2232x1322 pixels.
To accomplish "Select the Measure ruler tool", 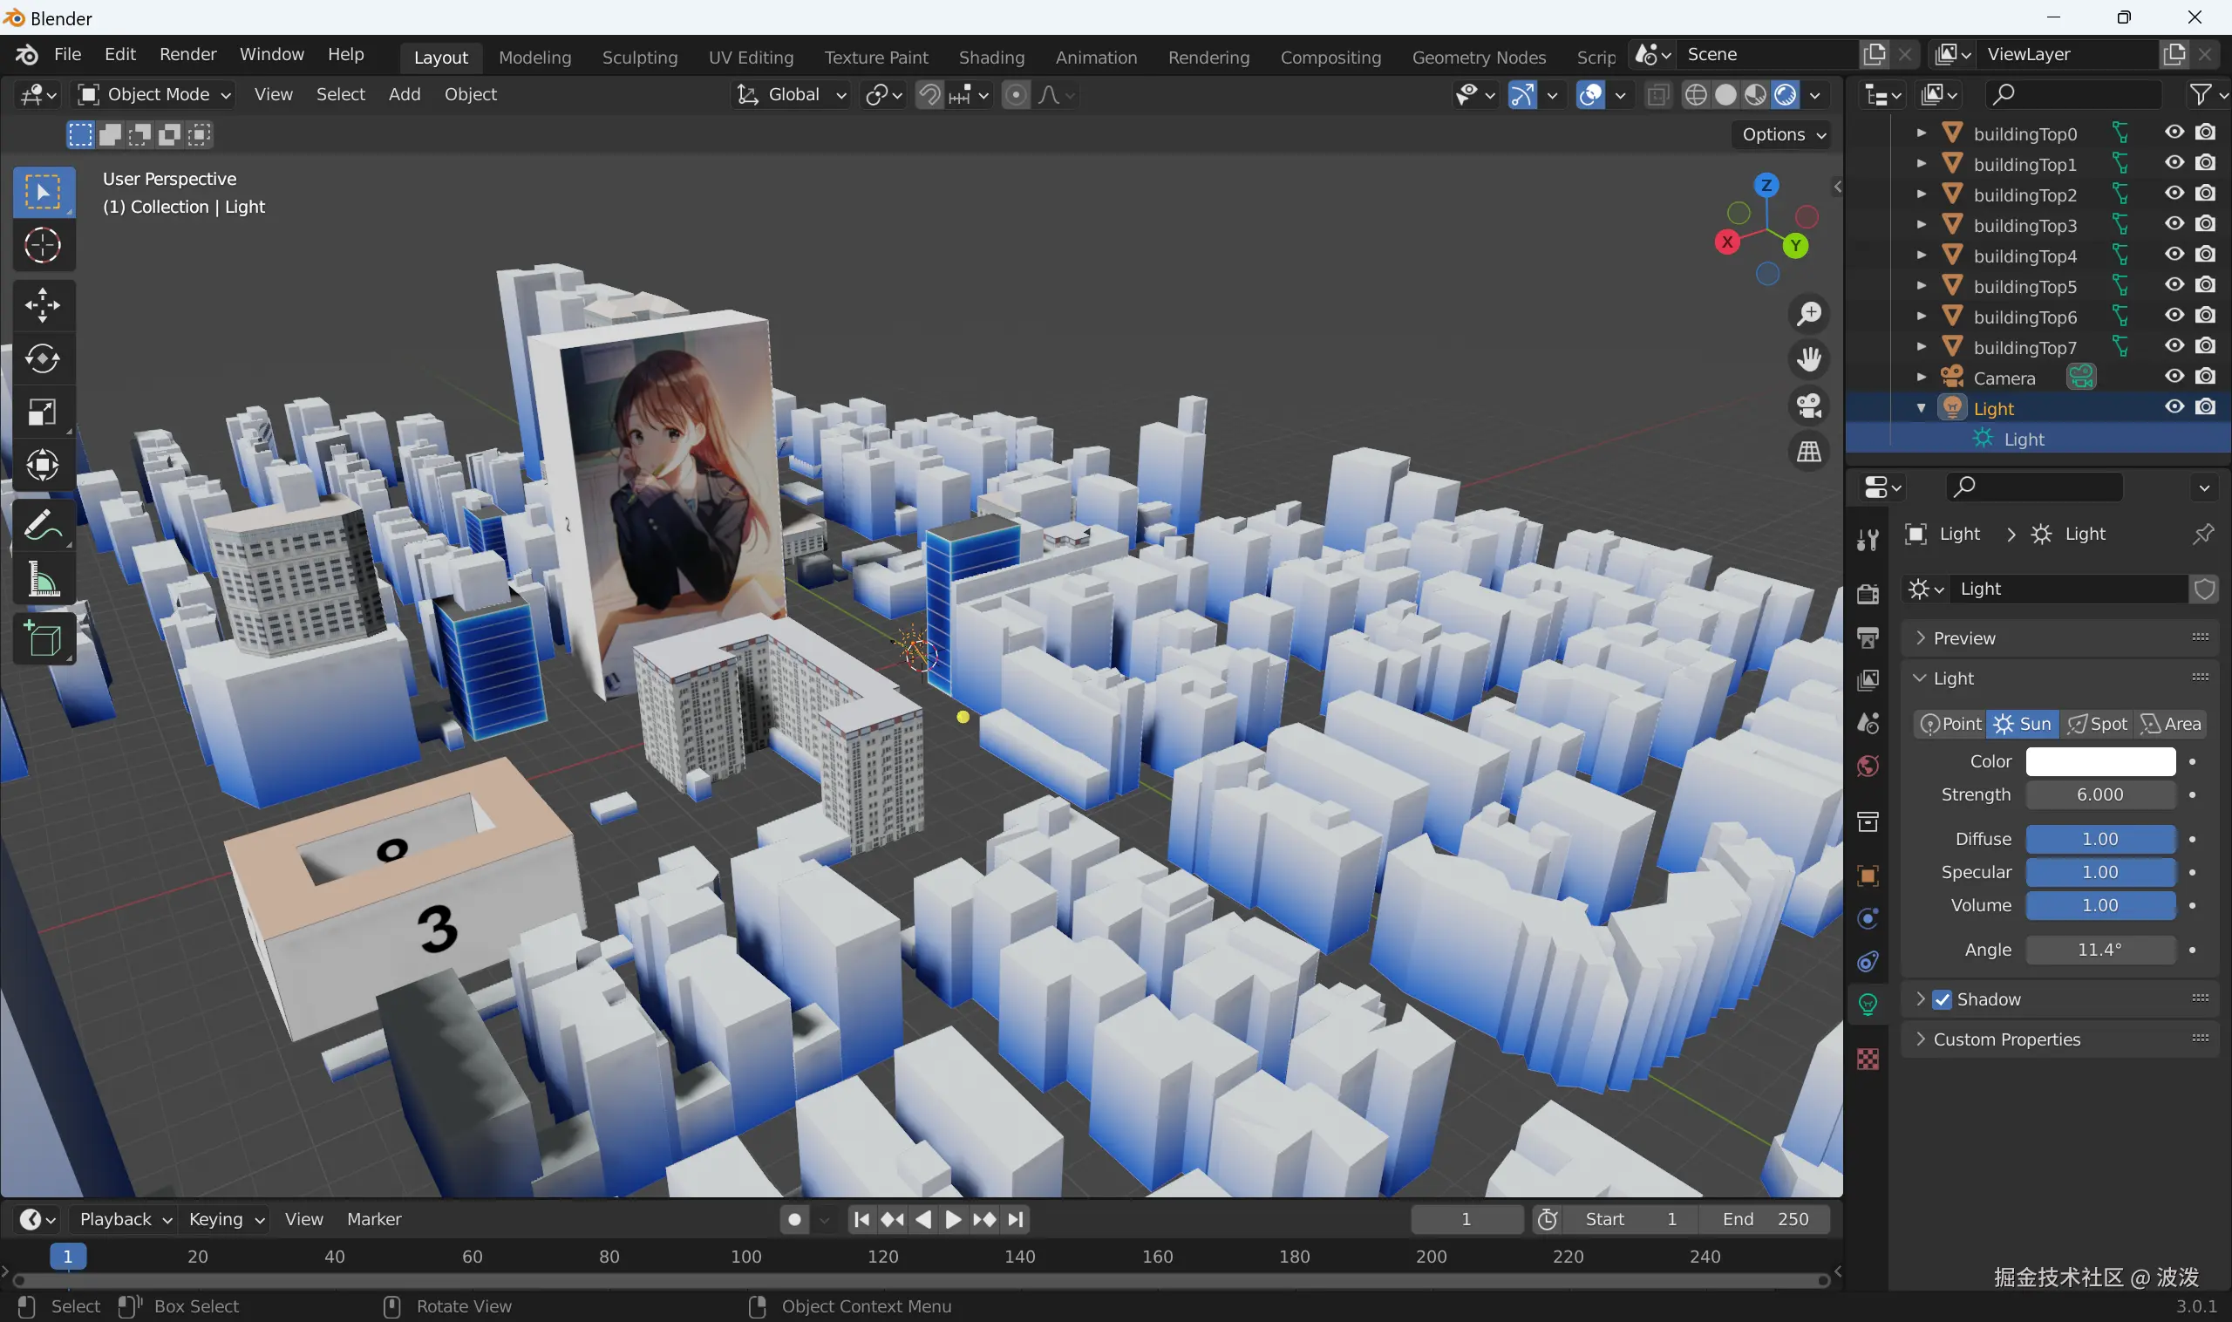I will (42, 581).
